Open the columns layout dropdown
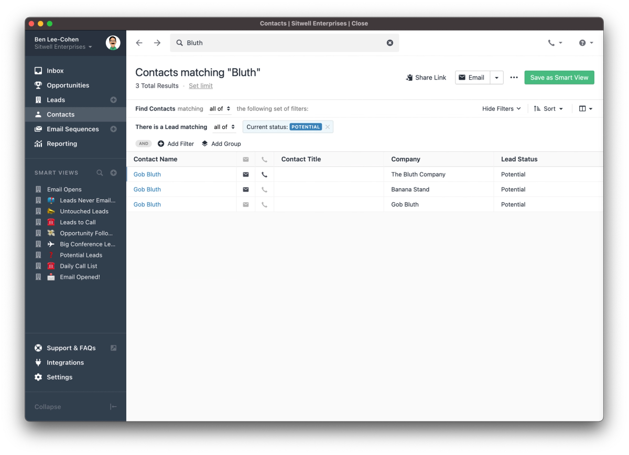The image size is (629, 455). [586, 109]
